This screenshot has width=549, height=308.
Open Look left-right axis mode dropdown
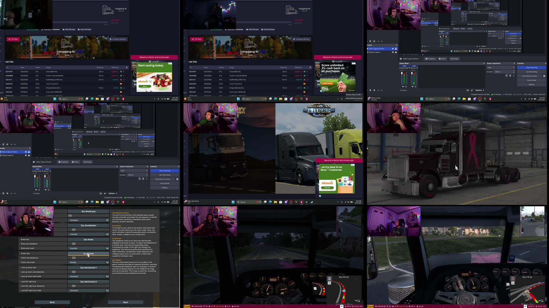(x=88, y=291)
